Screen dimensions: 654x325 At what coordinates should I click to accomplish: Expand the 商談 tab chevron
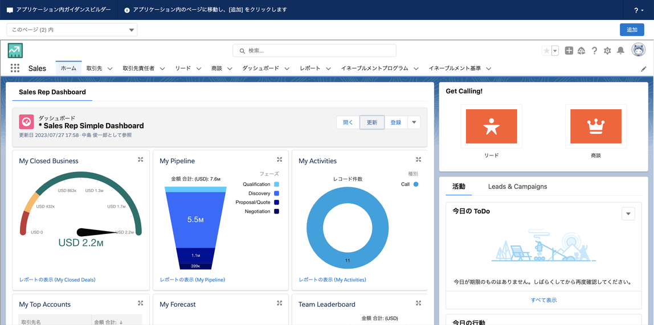click(x=230, y=69)
